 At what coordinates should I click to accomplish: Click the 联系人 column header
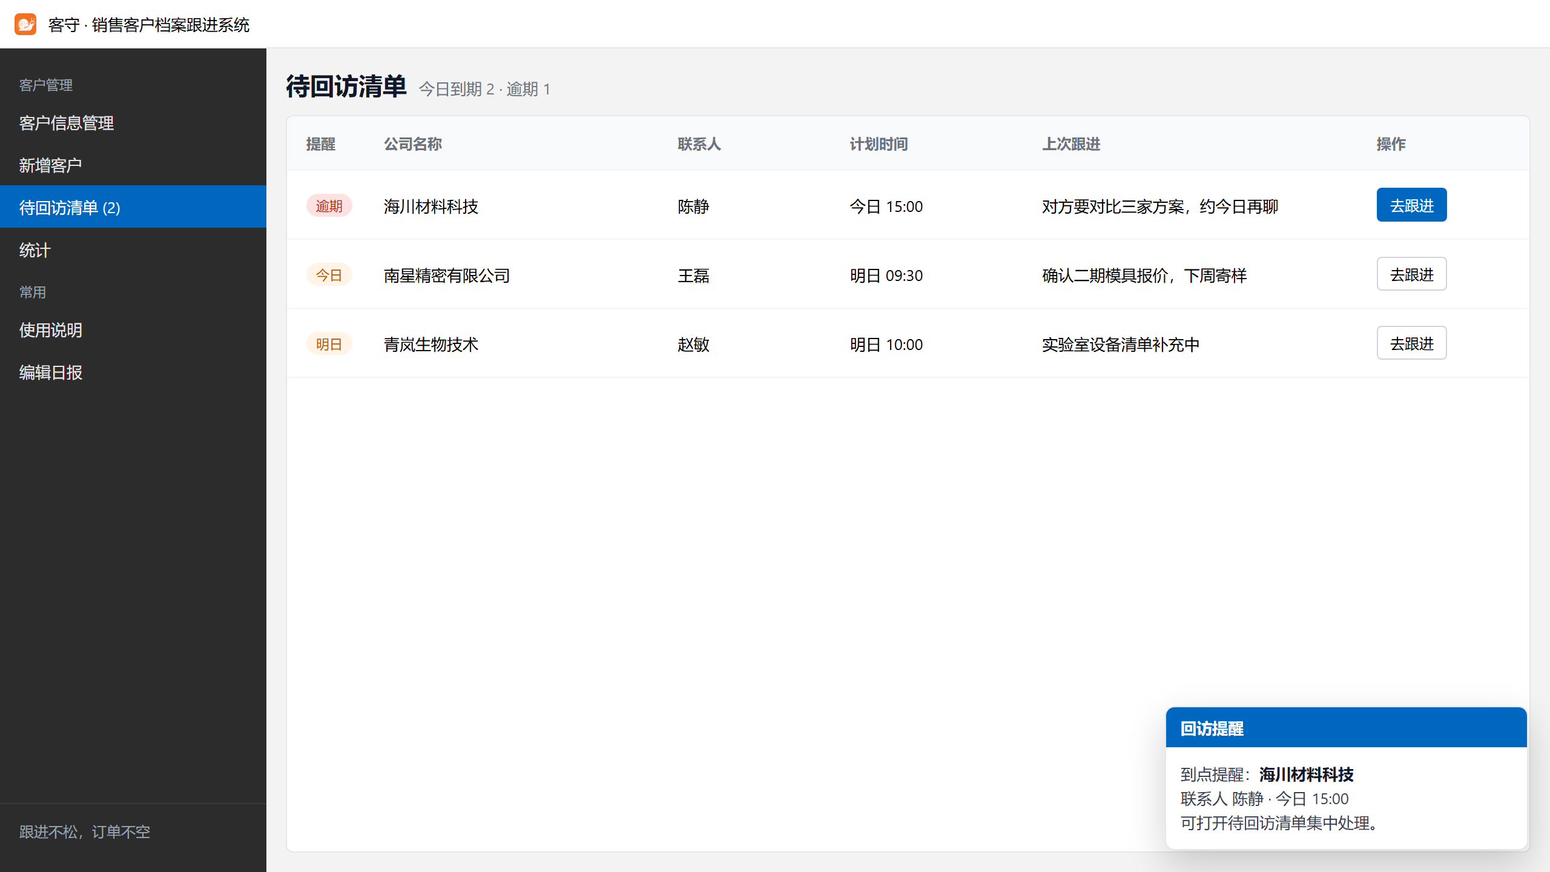click(x=699, y=144)
